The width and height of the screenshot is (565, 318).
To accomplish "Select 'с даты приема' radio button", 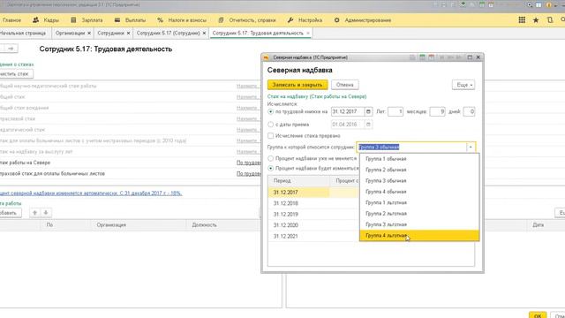I will tap(271, 125).
